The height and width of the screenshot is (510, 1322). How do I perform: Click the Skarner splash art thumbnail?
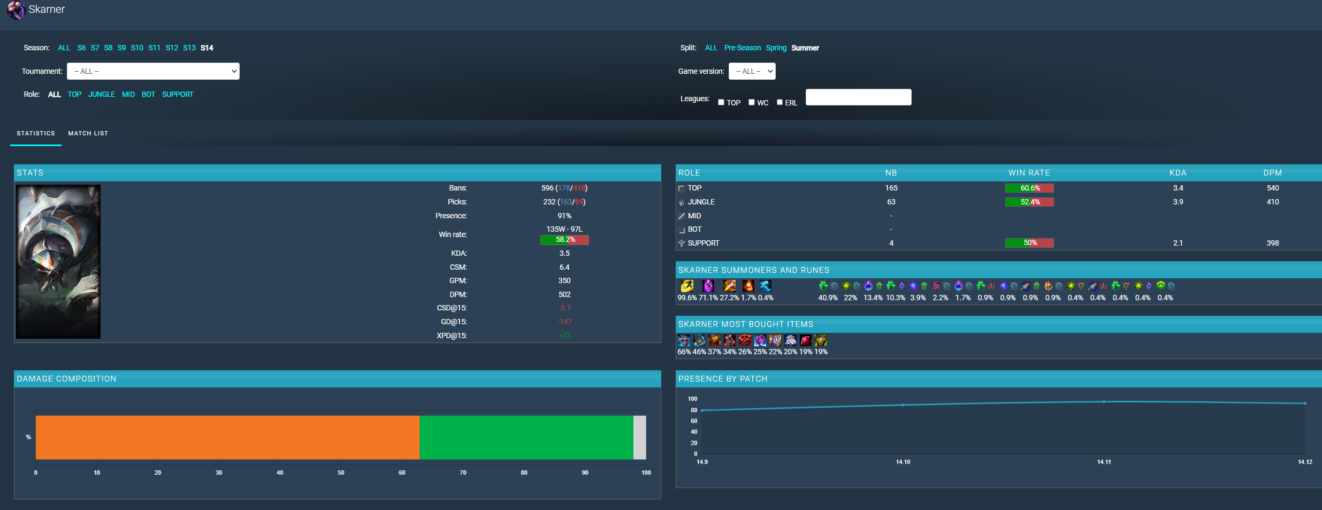pyautogui.click(x=58, y=262)
